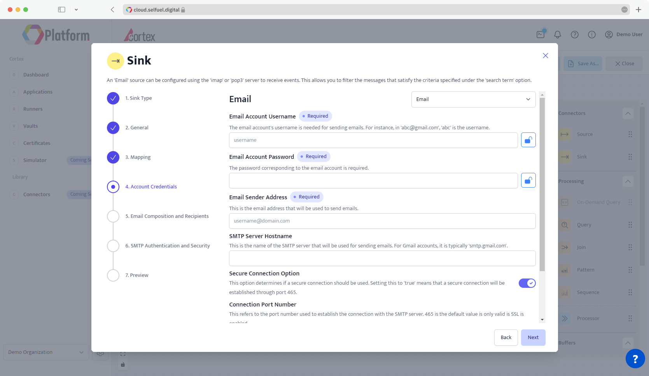
Task: Click the Close button in toolbar
Action: point(624,64)
